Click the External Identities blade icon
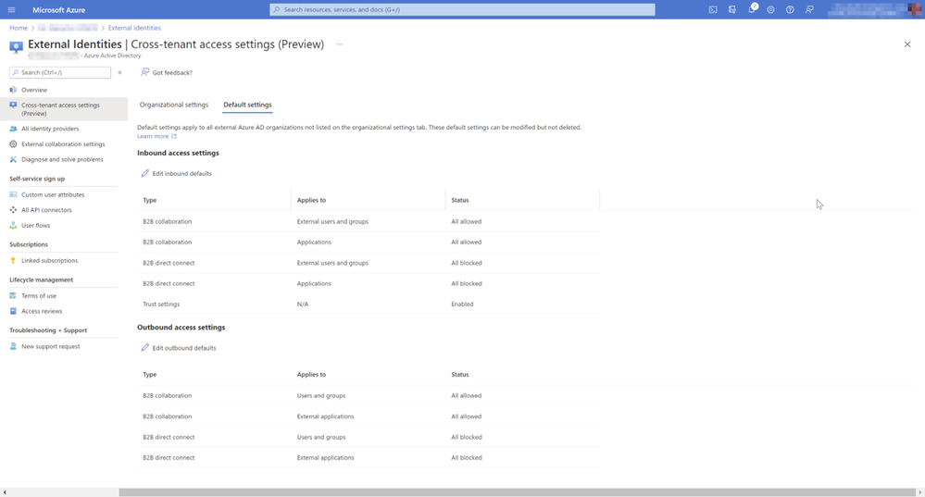The width and height of the screenshot is (925, 497). [17, 47]
